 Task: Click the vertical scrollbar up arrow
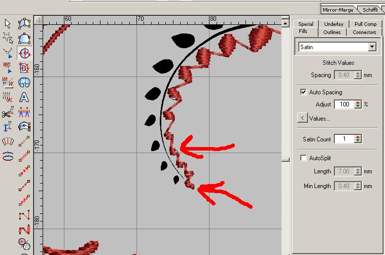click(x=285, y=23)
